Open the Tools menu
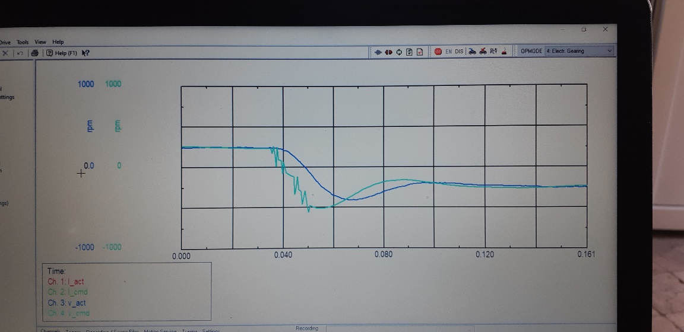The width and height of the screenshot is (684, 332). coord(23,42)
